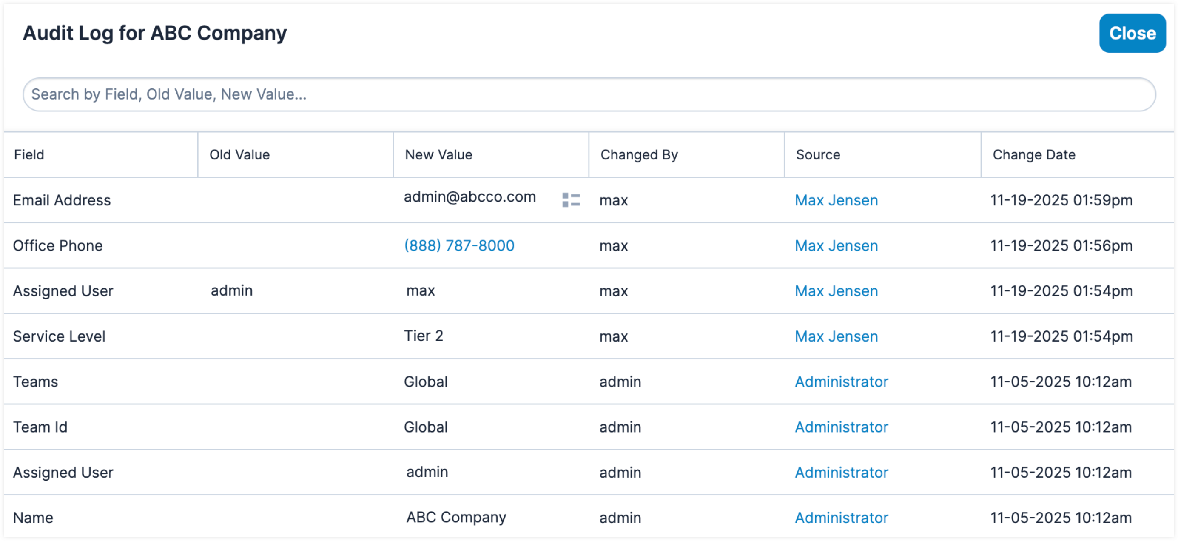1178x541 pixels.
Task: Open Max Jensen link in Office Phone row
Action: pos(836,245)
